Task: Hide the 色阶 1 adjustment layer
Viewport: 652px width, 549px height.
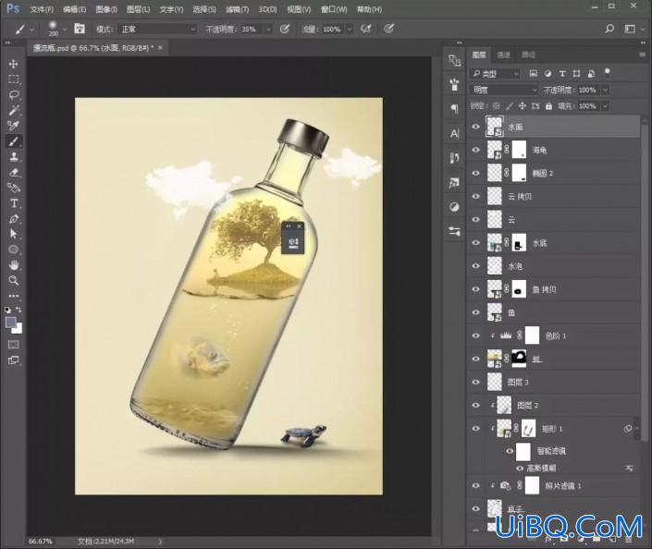Action: coord(475,335)
